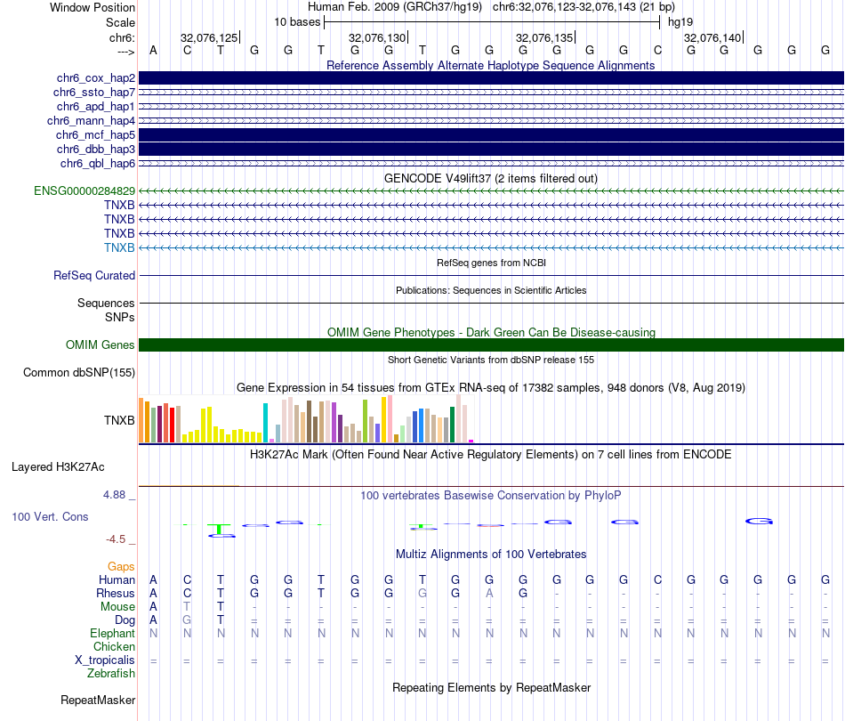The width and height of the screenshot is (845, 721).
Task: Select the chr6_mcf_hap5 alignment label
Action: pos(93,134)
